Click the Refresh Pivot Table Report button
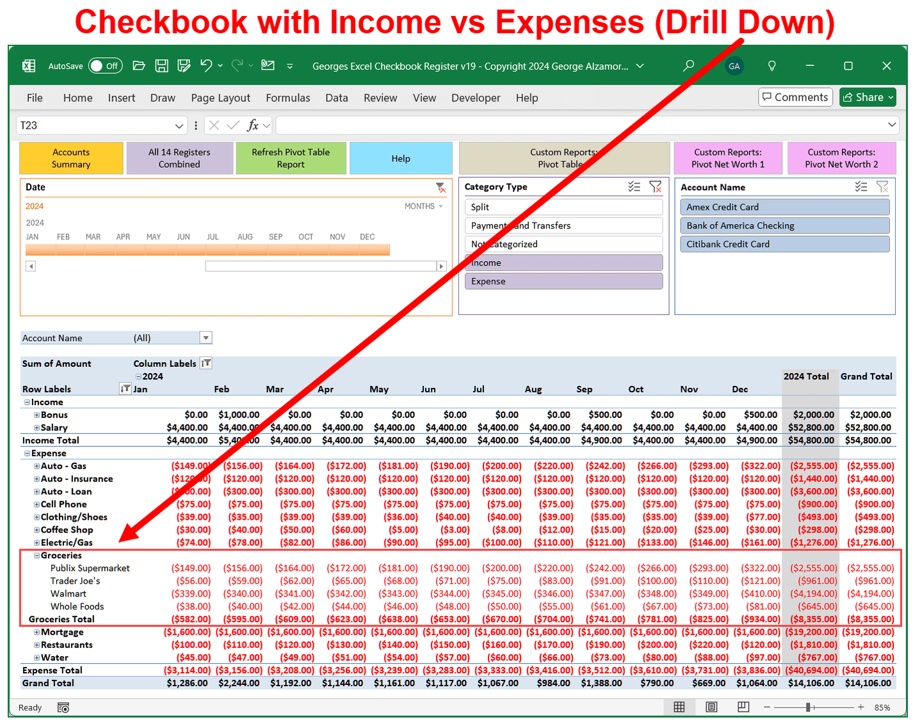913x722 pixels. 291,158
